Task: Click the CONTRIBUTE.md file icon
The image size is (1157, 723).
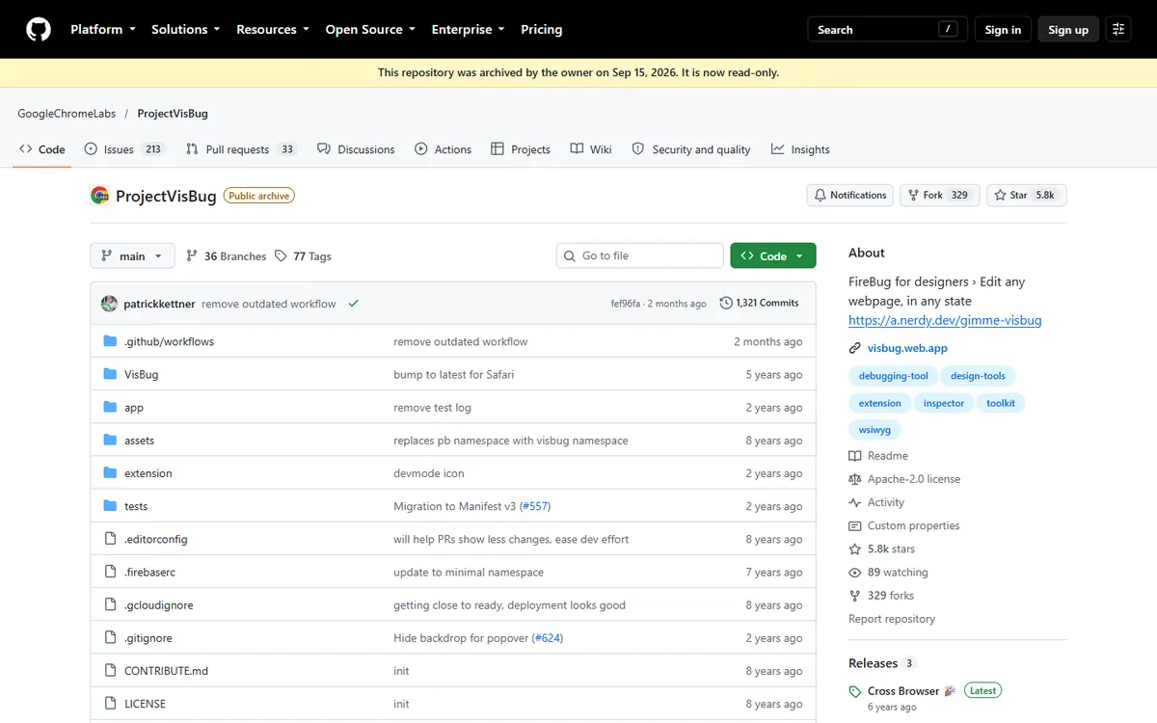Action: pos(110,671)
